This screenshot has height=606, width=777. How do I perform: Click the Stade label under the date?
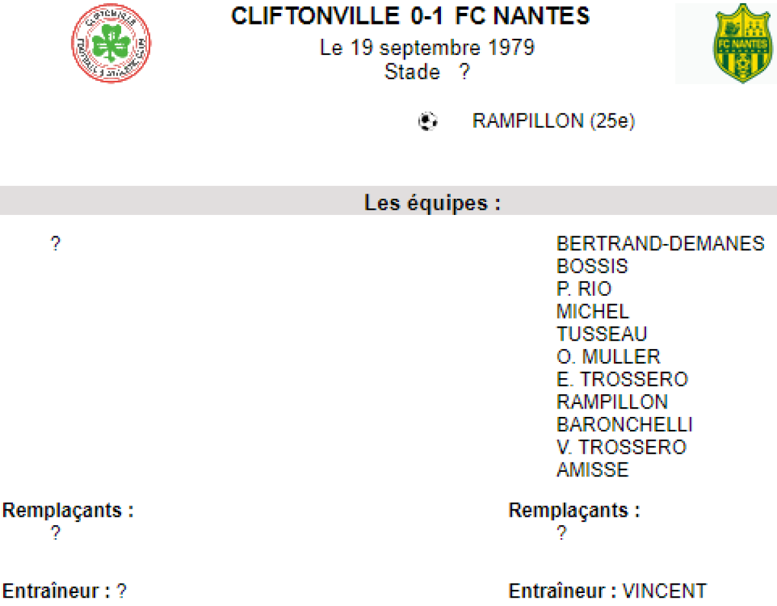point(412,72)
